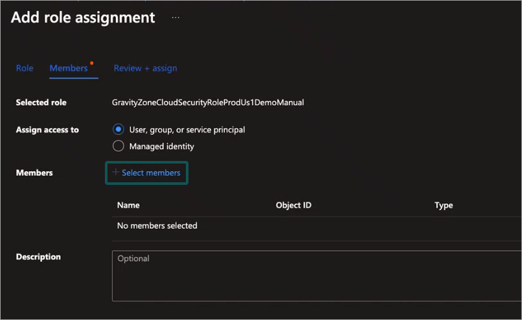Select User, group, or service principal radio

tap(119, 129)
